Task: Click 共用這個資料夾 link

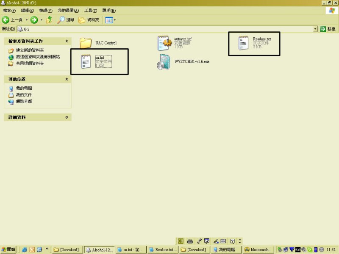Action: (x=30, y=63)
